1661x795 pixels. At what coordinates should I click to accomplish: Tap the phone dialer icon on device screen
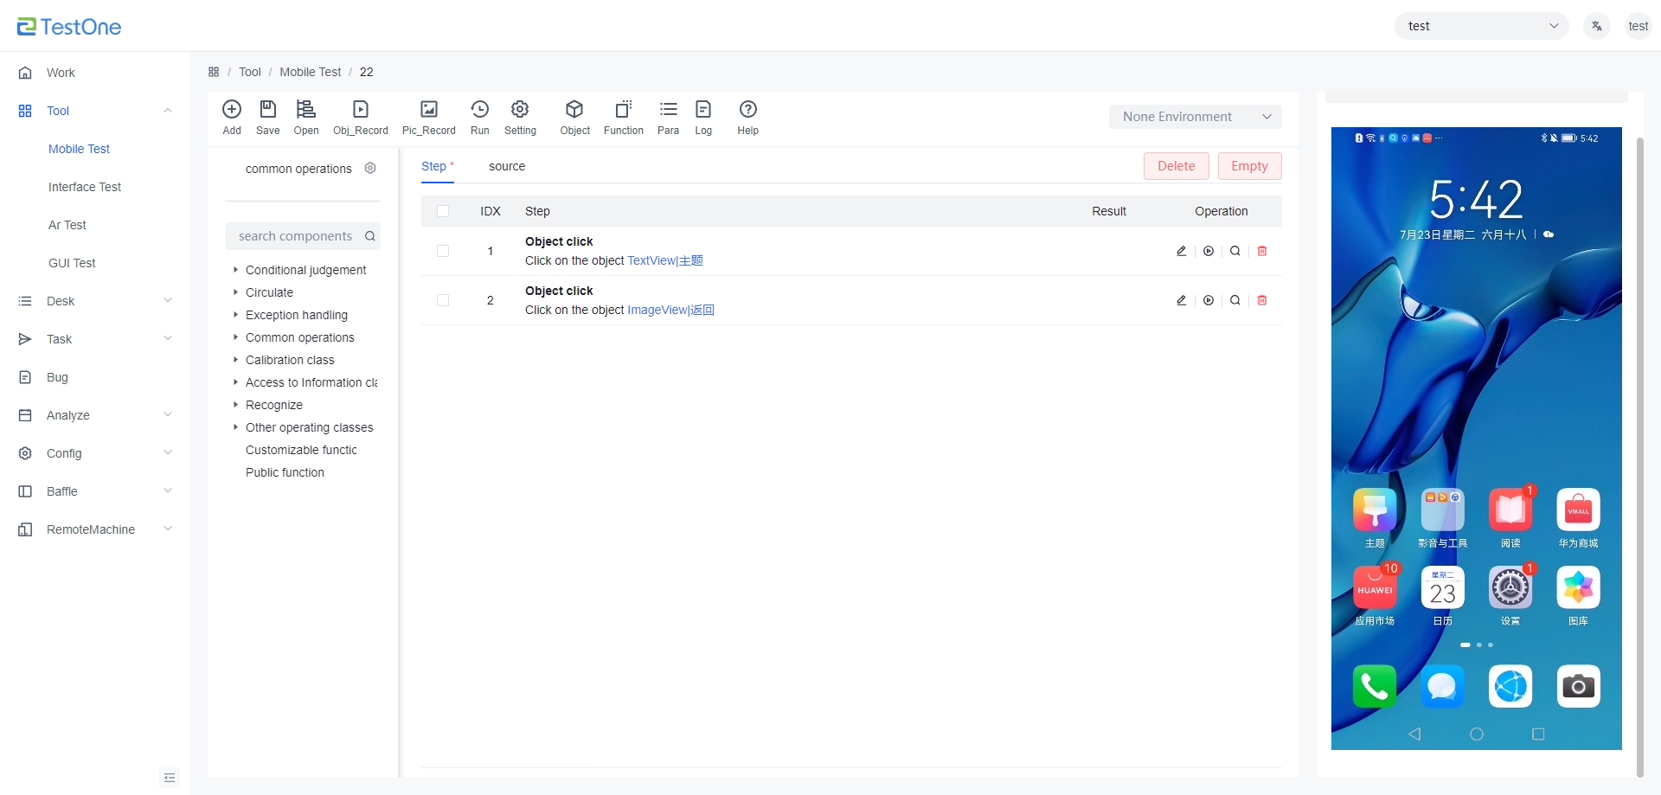click(1375, 686)
